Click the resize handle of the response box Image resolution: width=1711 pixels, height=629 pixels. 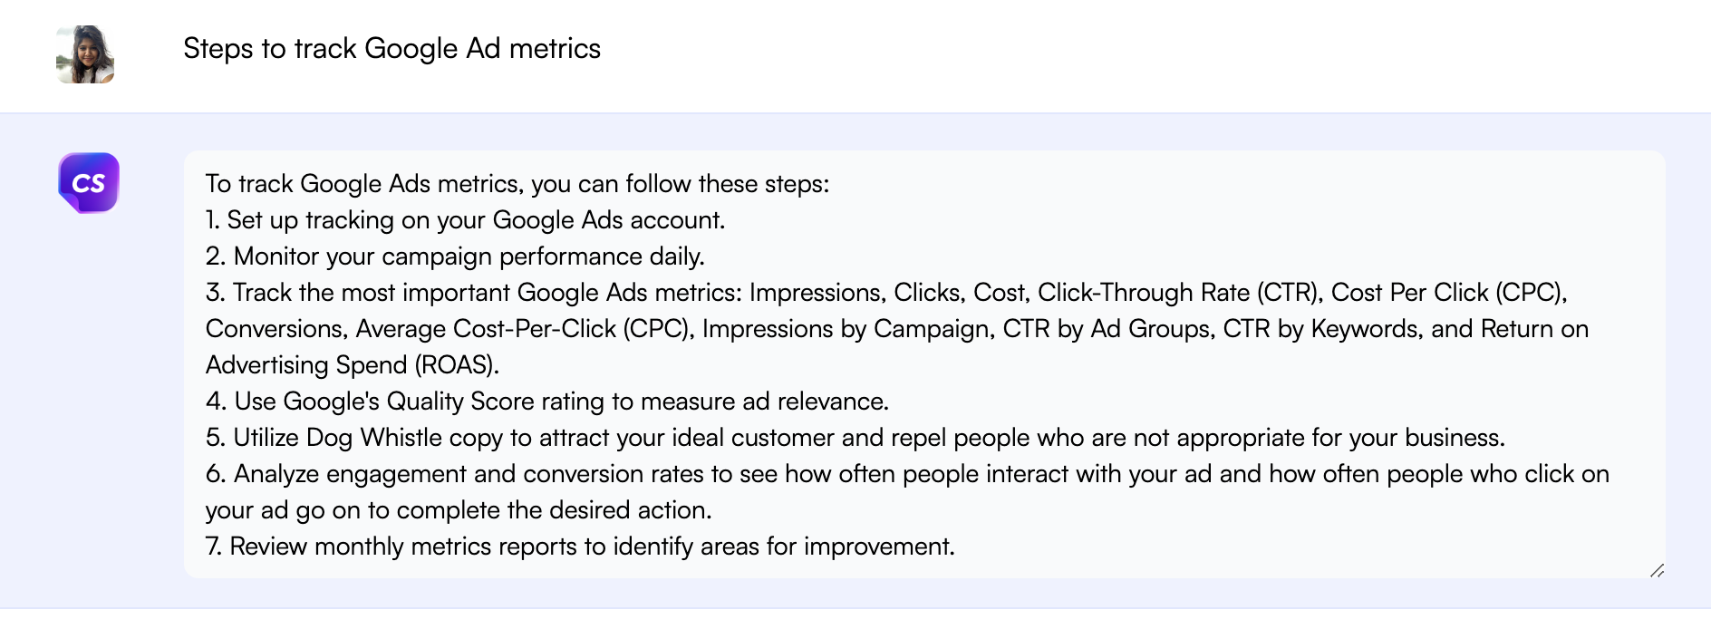1657,570
